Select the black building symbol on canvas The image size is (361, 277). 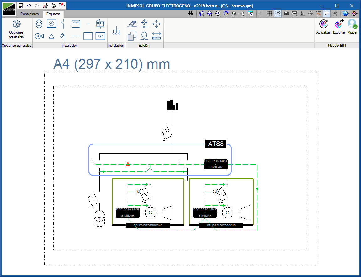(173, 105)
